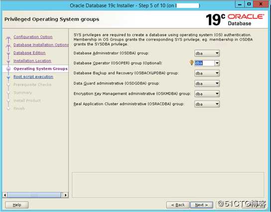Image resolution: width=271 pixels, height=212 pixels.
Task: Click the Next button
Action: (x=201, y=205)
